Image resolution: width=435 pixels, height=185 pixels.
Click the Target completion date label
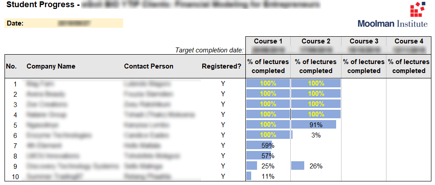209,50
